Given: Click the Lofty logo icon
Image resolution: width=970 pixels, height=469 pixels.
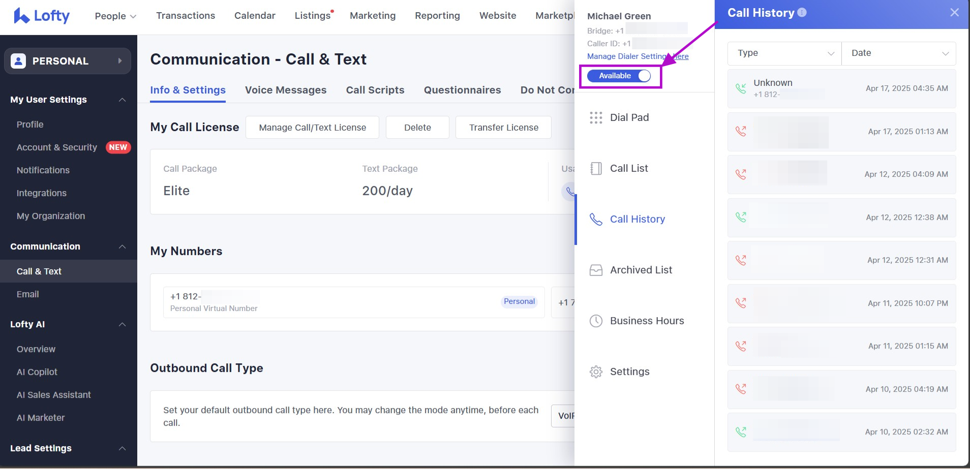Looking at the screenshot, I should pyautogui.click(x=21, y=16).
